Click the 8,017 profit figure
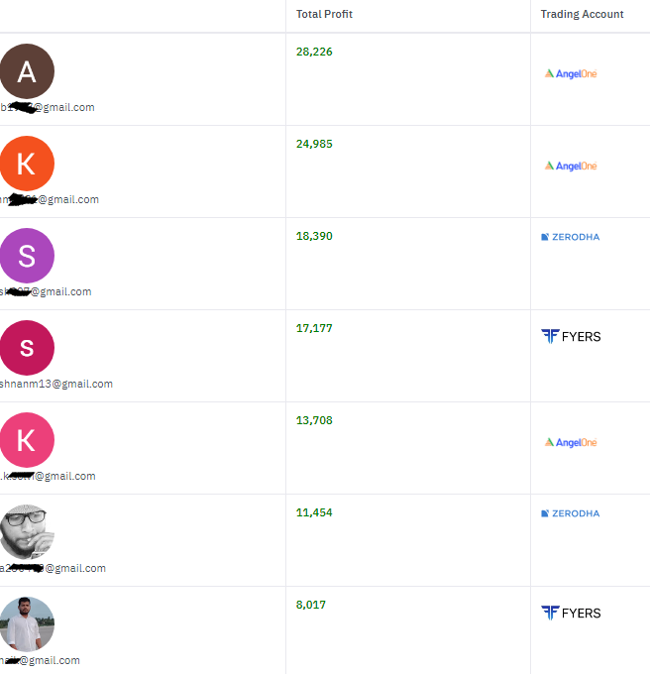 pos(310,605)
